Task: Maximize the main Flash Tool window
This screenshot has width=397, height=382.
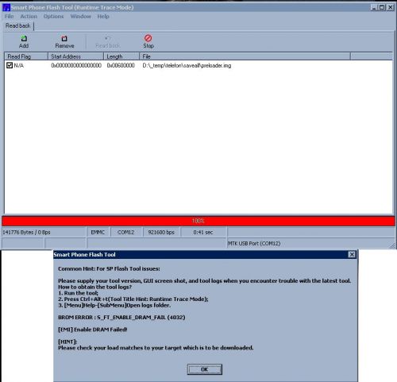Action: point(382,7)
